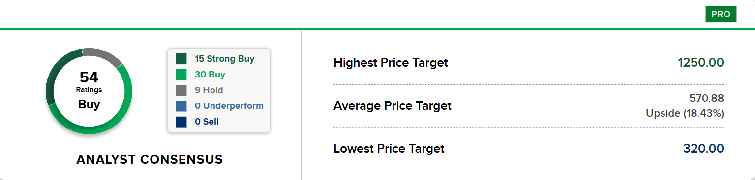Select the blue Underperform legend swatch

[181, 106]
